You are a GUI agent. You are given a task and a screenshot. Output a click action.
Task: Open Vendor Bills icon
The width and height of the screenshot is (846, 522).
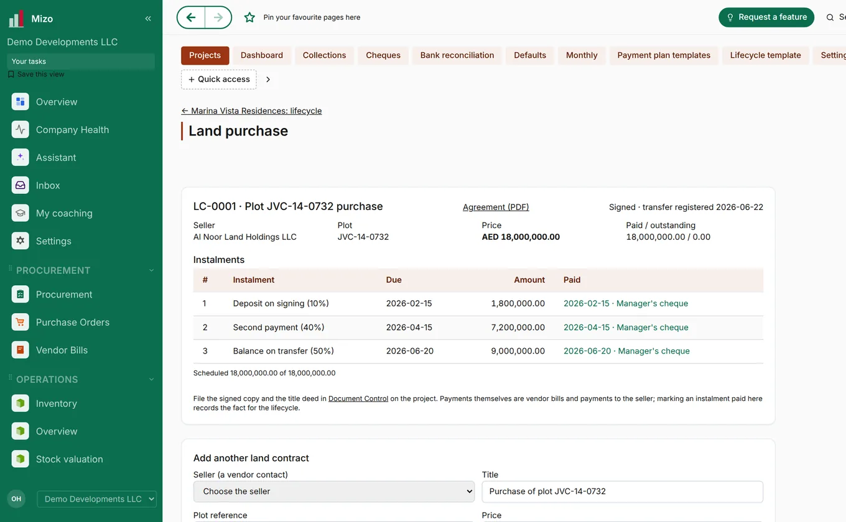pyautogui.click(x=20, y=350)
